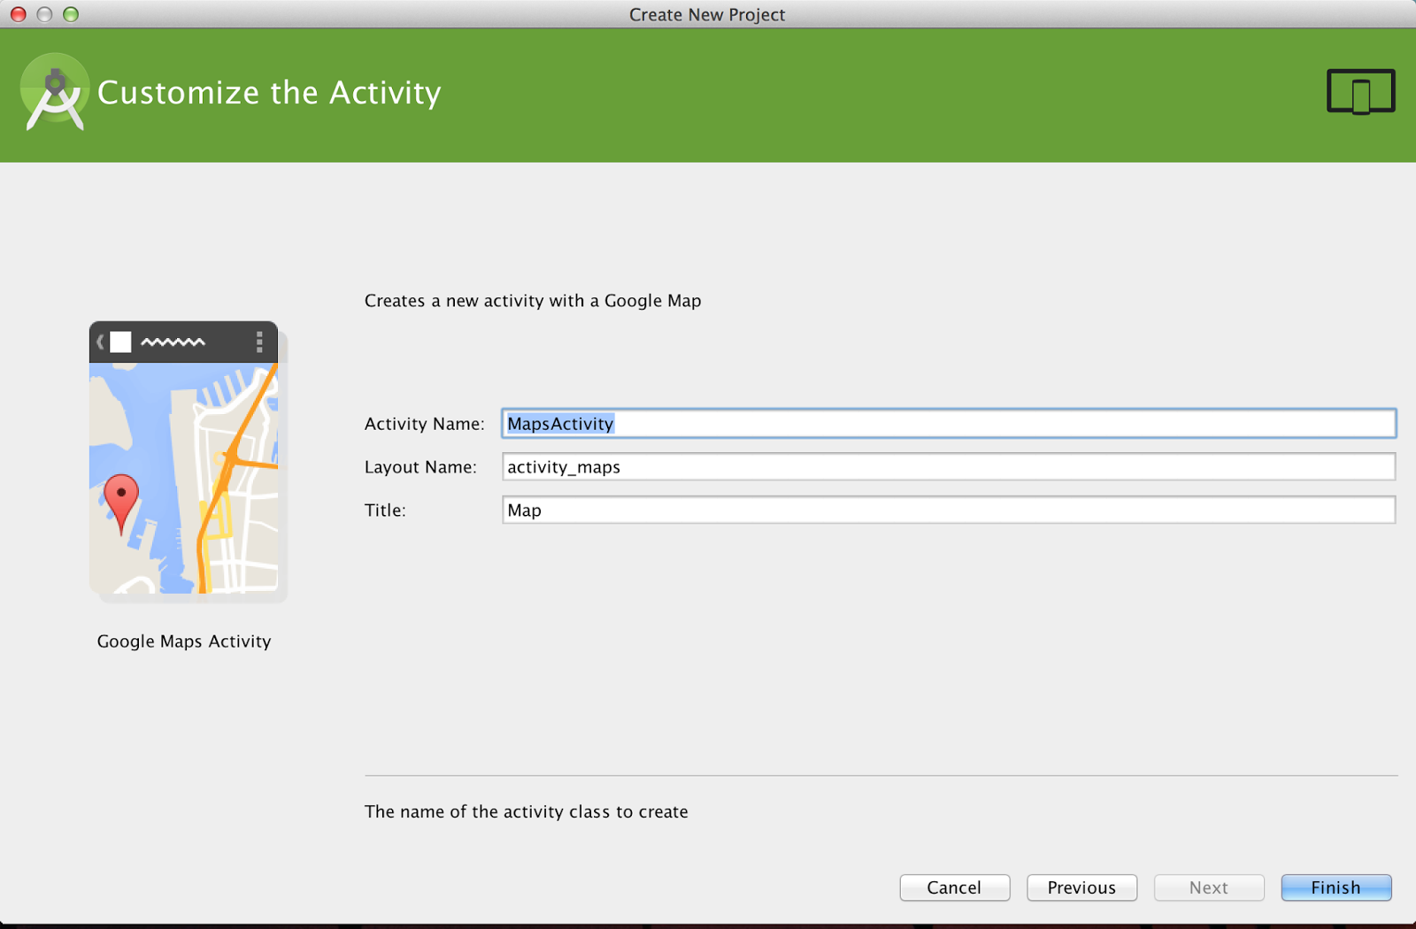Click into the Title text field
This screenshot has height=929, width=1416.
point(949,511)
